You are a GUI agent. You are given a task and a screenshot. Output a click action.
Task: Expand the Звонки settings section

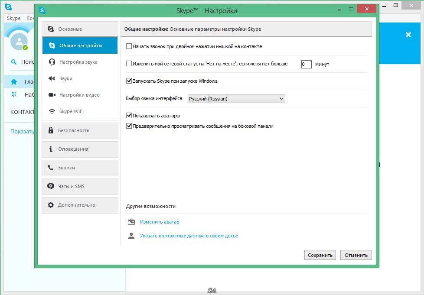coord(80,168)
